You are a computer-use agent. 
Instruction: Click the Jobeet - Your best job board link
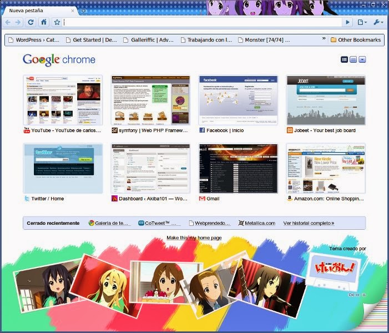click(325, 130)
